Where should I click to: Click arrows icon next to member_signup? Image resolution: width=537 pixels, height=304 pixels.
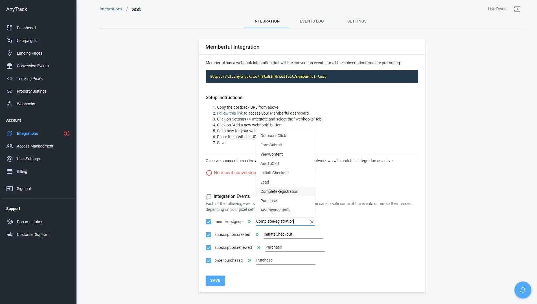pyautogui.click(x=249, y=222)
